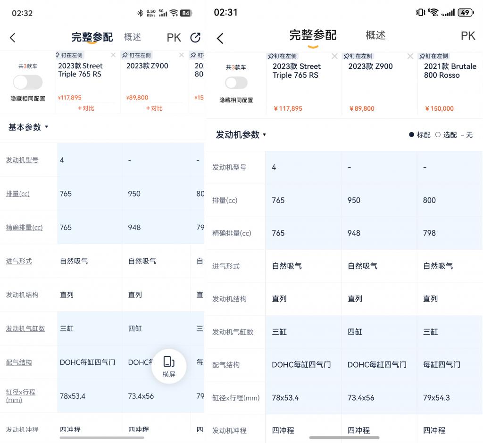Remove Z900 column in left screenshot
This screenshot has height=443, width=483.
point(182,55)
